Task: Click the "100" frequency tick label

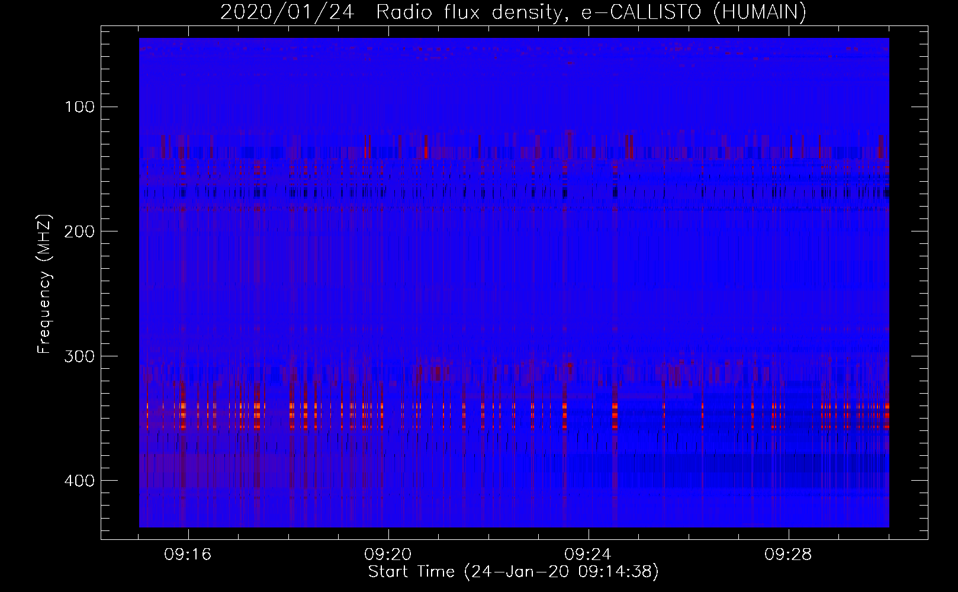Action: click(79, 107)
